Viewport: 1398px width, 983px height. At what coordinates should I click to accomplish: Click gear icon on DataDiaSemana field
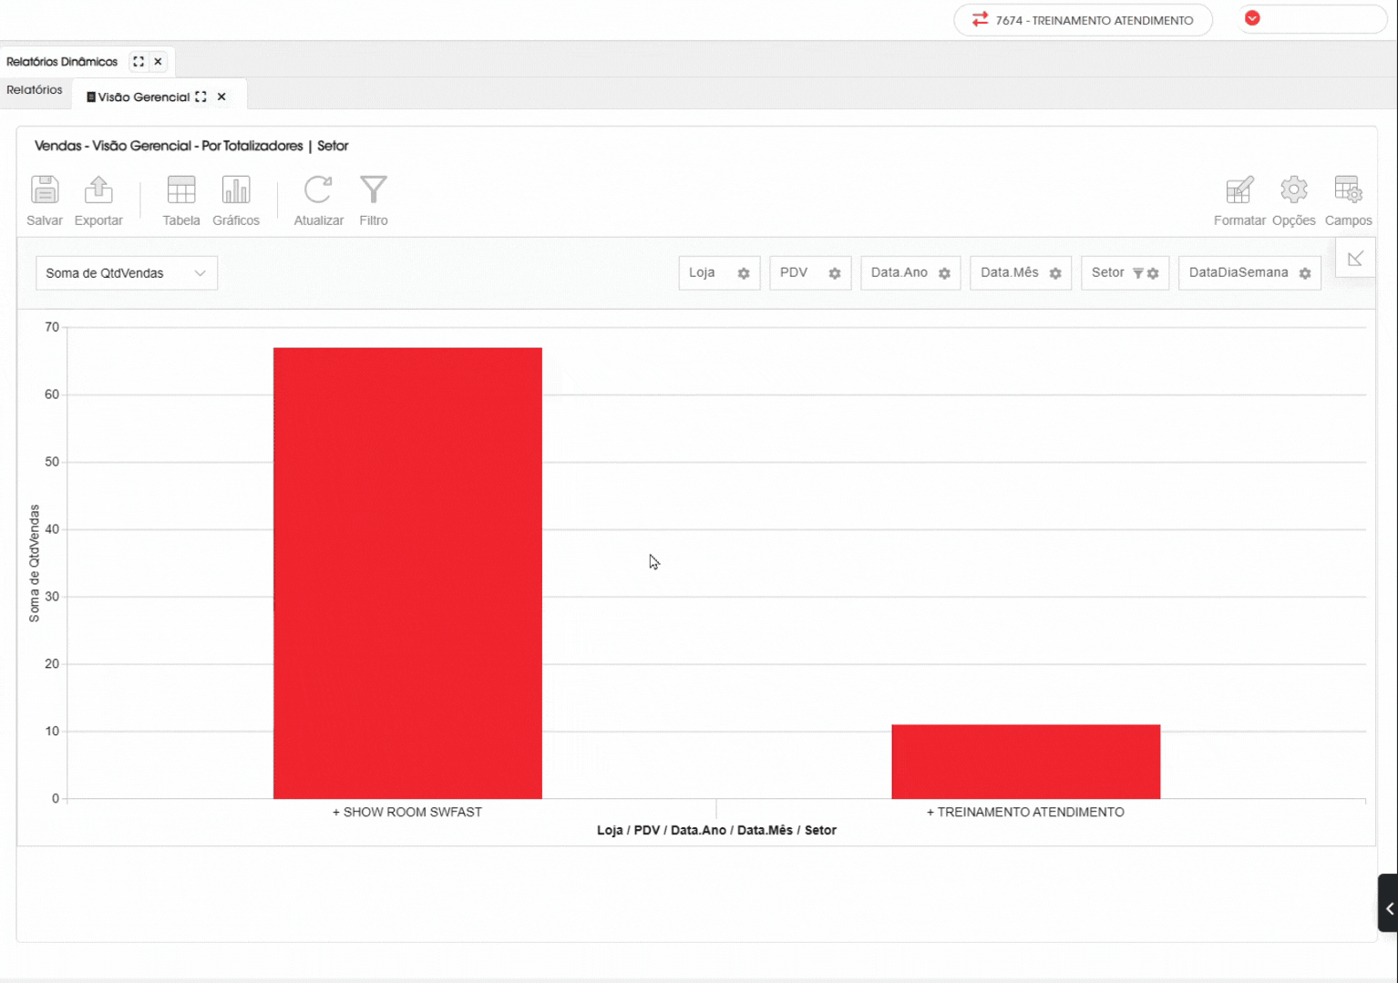(1305, 273)
